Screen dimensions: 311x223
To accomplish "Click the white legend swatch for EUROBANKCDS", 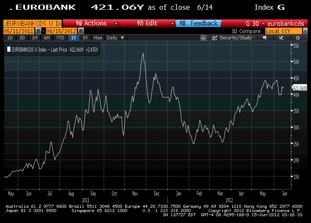I will 9,49.
